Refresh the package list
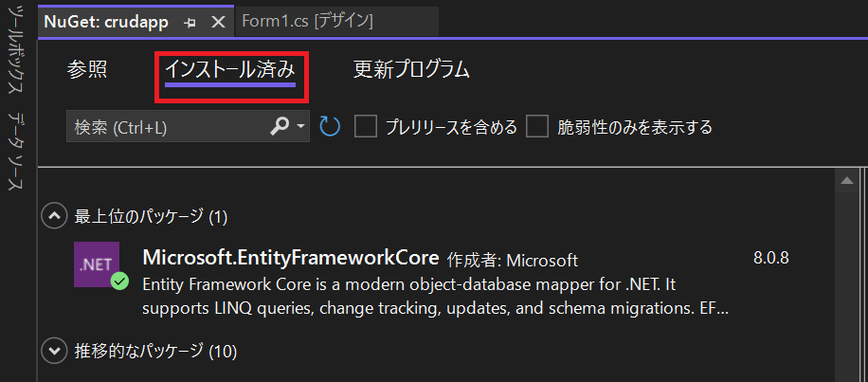This screenshot has width=868, height=382. pos(330,126)
